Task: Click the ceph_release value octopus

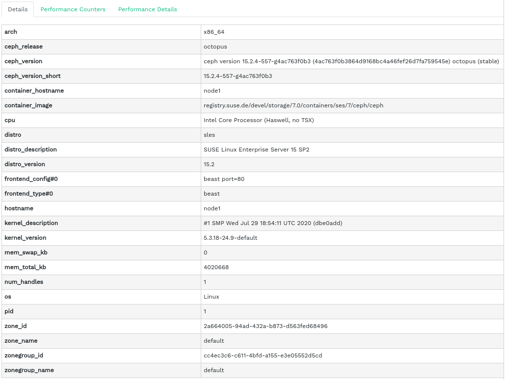Action: click(x=215, y=47)
